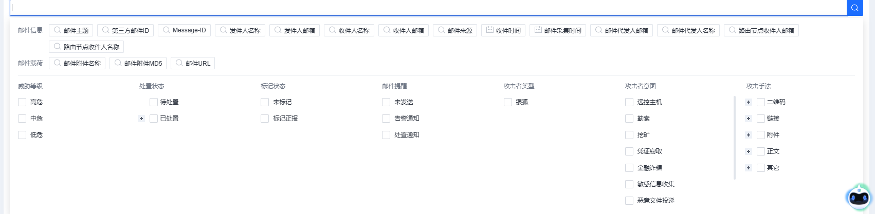The width and height of the screenshot is (875, 214).
Task: Click the blue search magnifier button
Action: click(854, 8)
